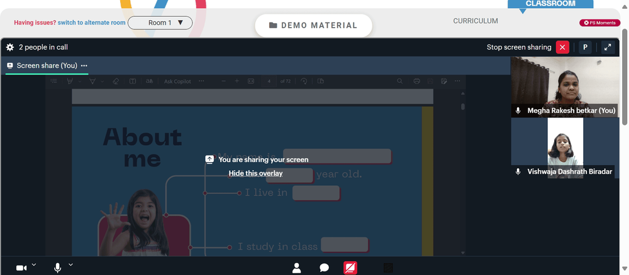Open more tools ellipsis beside Ask Copilot
The width and height of the screenshot is (629, 275).
201,81
